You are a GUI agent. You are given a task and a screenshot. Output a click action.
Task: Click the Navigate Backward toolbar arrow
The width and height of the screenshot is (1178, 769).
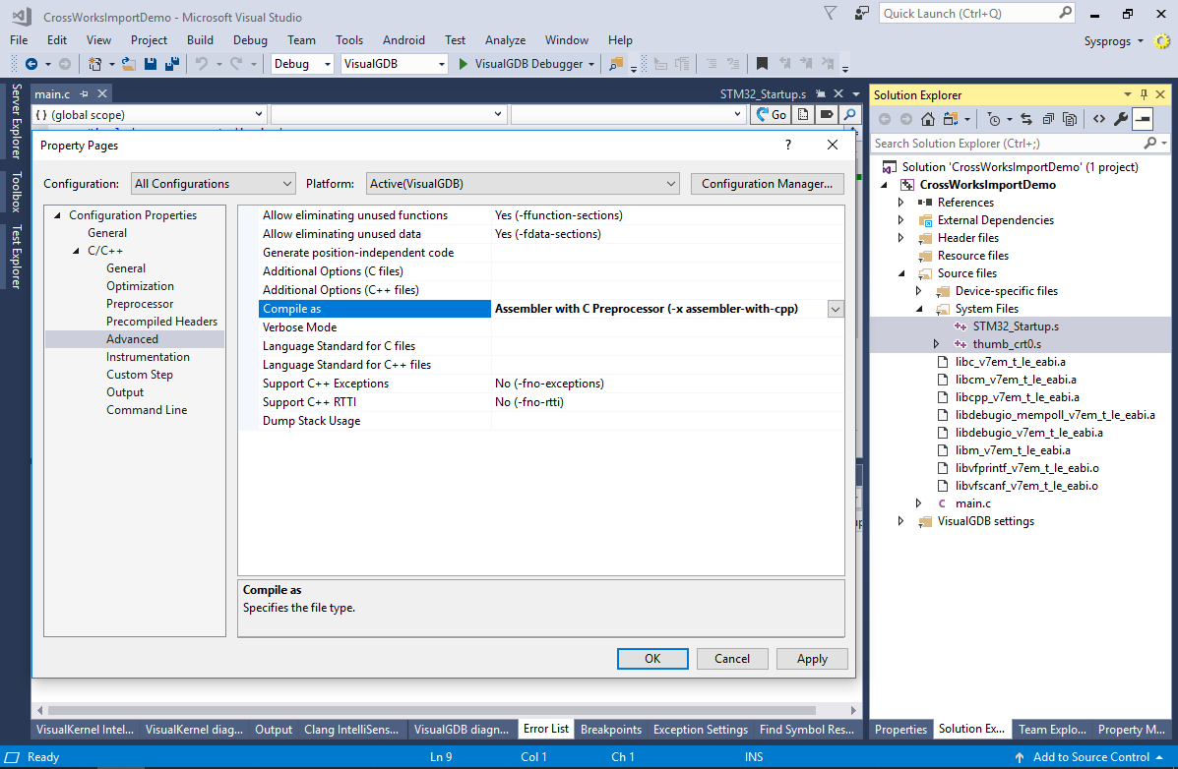coord(31,64)
